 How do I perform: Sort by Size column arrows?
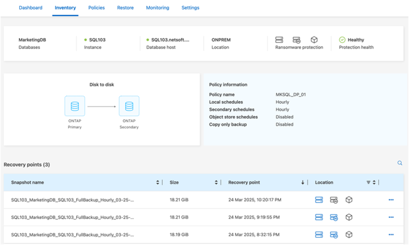click(x=216, y=182)
